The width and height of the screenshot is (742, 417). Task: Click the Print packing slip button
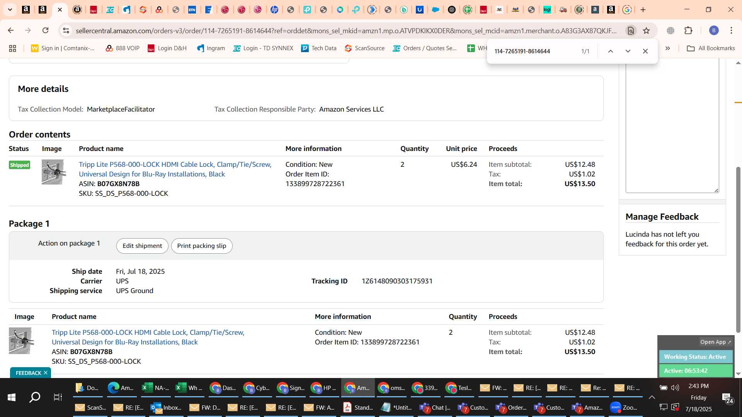tap(202, 246)
